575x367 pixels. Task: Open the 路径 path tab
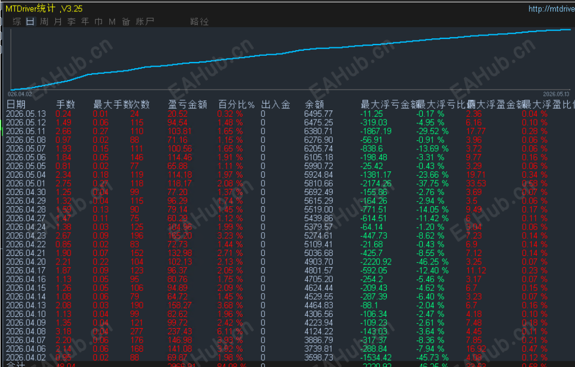[x=200, y=21]
